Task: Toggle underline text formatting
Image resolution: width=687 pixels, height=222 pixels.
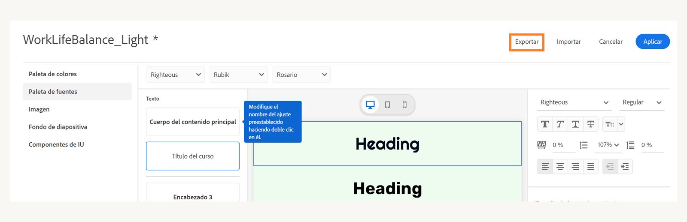Action: 575,124
